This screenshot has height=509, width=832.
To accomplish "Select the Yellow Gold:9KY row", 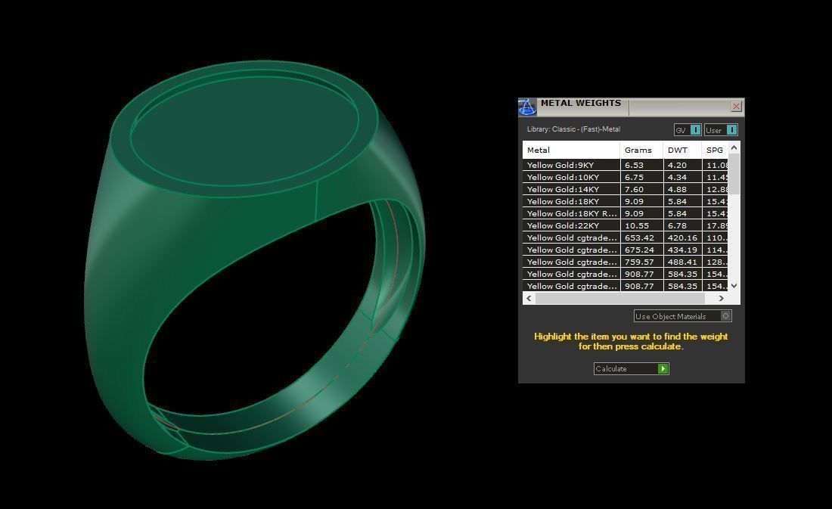I will pos(625,165).
